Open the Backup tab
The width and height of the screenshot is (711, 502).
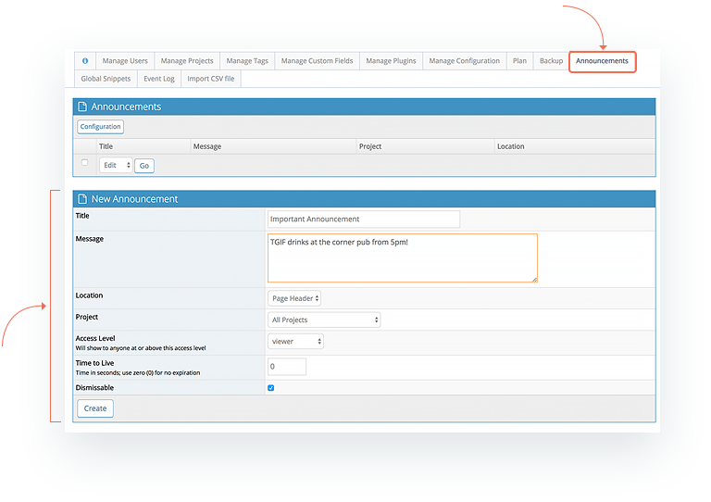551,61
